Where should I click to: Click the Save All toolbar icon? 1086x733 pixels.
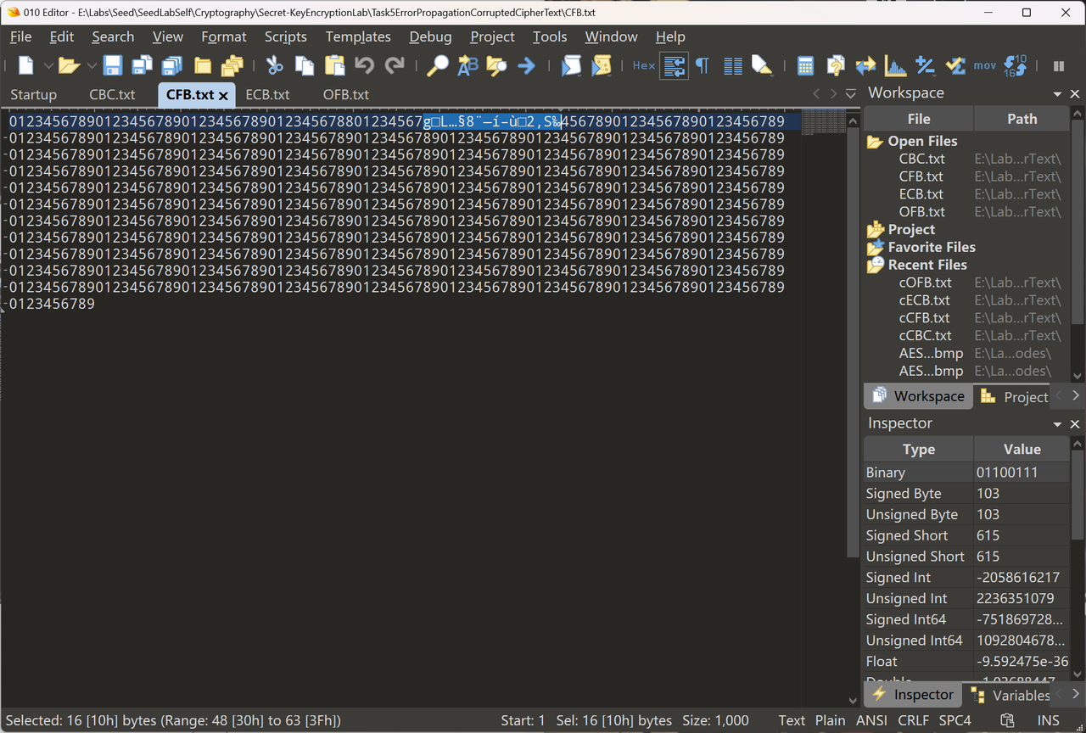(x=172, y=65)
